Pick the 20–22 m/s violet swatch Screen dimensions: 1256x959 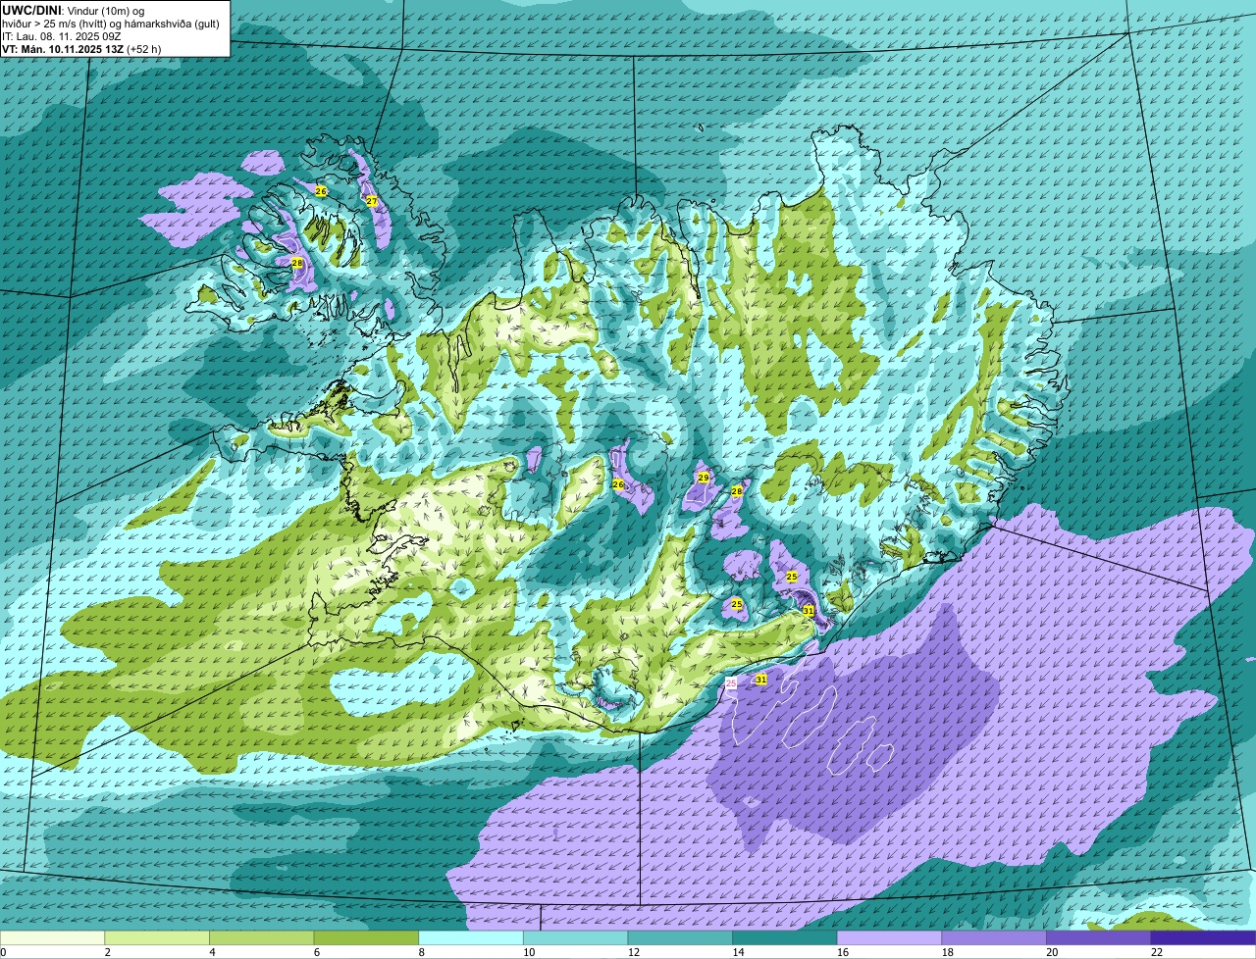point(1098,937)
